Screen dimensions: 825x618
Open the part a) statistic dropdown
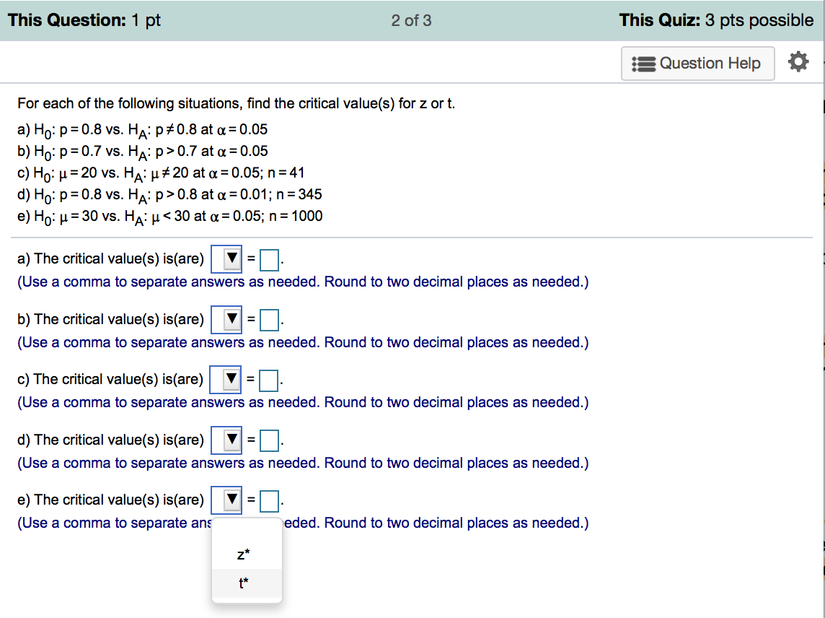(225, 259)
